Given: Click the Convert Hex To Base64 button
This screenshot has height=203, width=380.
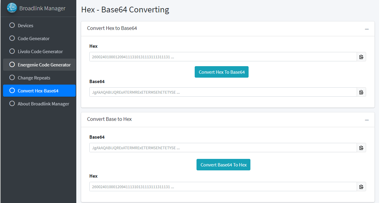Looking at the screenshot, I should click(x=222, y=72).
